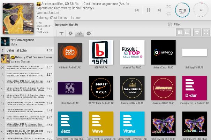The width and height of the screenshot is (211, 140).
Task: Click the Hi-Res badge in track title
Action: 38,4
